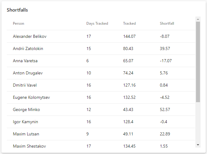Viewport: 207px width, 154px height.
Task: Click the scrollbar track below the thumb
Action: [x=198, y=122]
